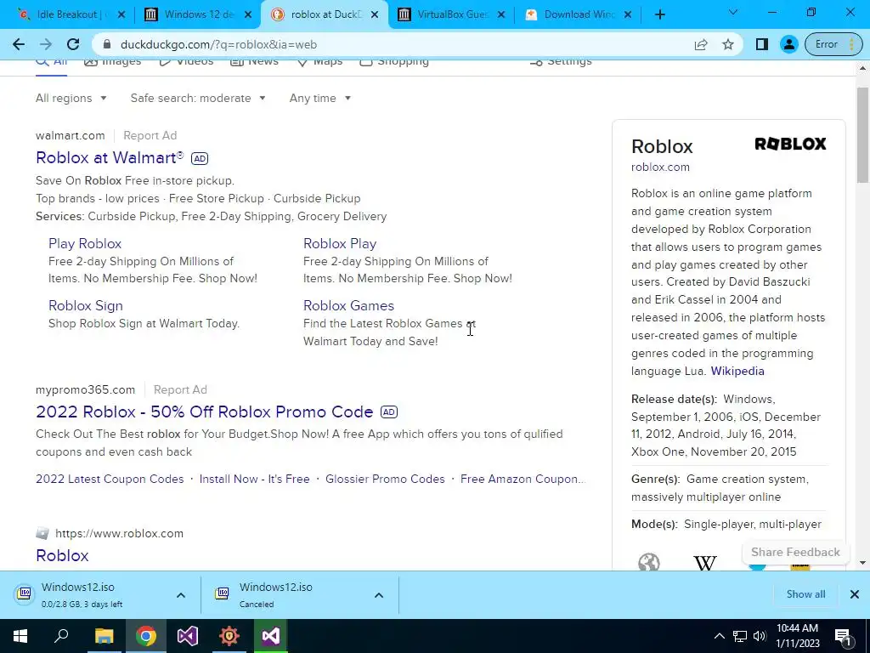The image size is (870, 653).
Task: Open the notification center icon
Action: [843, 636]
